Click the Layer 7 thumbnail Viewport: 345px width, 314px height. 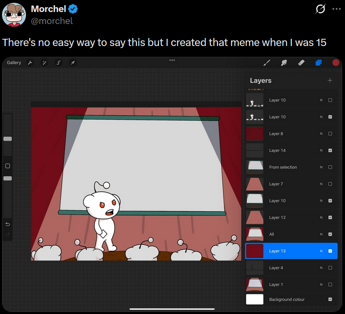coord(255,184)
